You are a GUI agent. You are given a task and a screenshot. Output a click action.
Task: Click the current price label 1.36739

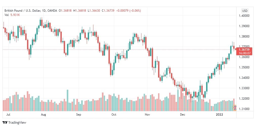point(244,50)
